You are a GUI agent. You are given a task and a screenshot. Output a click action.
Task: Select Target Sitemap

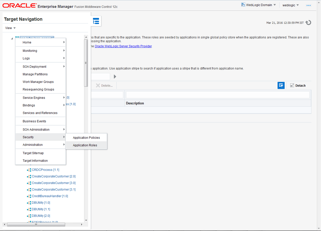click(x=41, y=153)
